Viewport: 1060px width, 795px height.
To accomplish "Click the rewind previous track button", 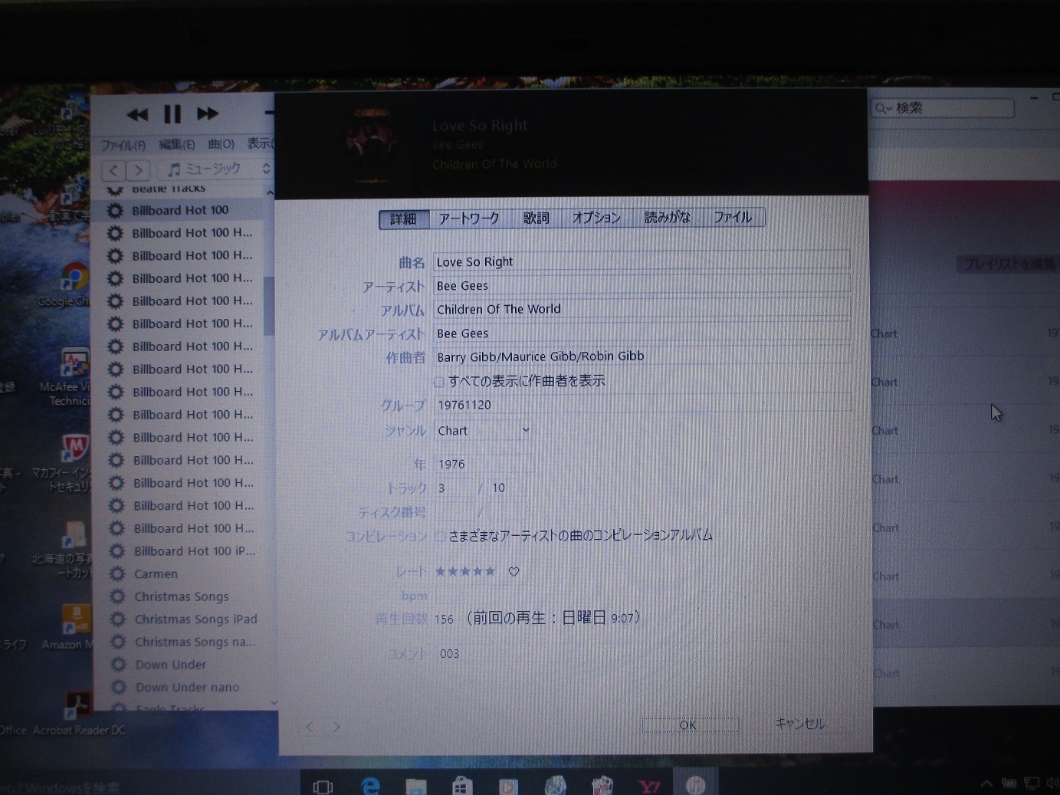I will click(x=138, y=115).
